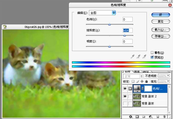The height and width of the screenshot is (119, 173).
Task: Click the delete layer trash icon
Action: [164, 117]
